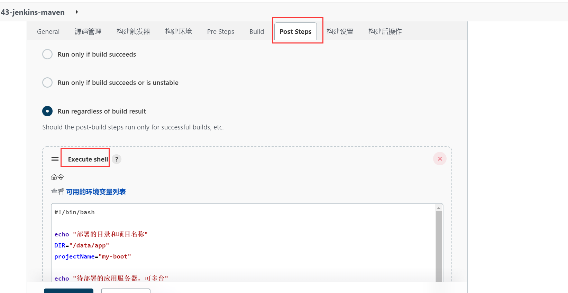Open the 可用的环境变量列表 link
The image size is (568, 293).
[96, 192]
